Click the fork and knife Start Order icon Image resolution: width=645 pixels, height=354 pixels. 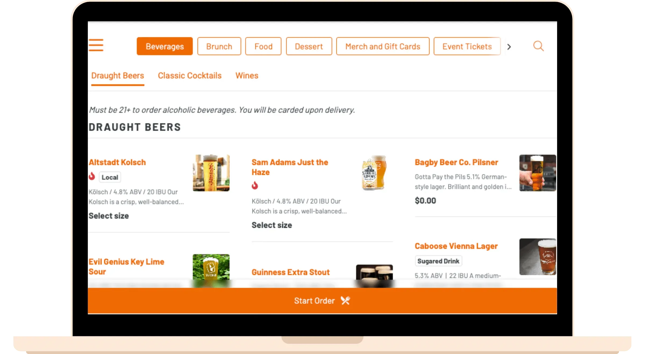(345, 301)
